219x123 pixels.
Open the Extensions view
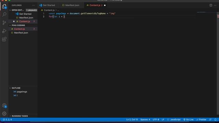[x=4, y=39]
